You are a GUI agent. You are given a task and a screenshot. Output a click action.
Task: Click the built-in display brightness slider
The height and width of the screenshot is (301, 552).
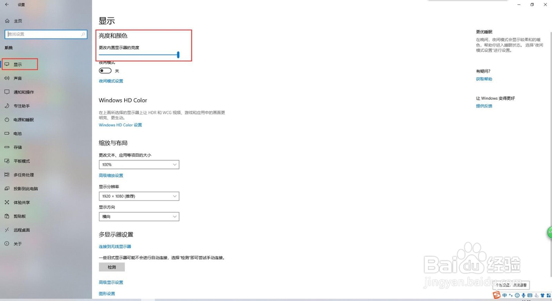pos(139,55)
